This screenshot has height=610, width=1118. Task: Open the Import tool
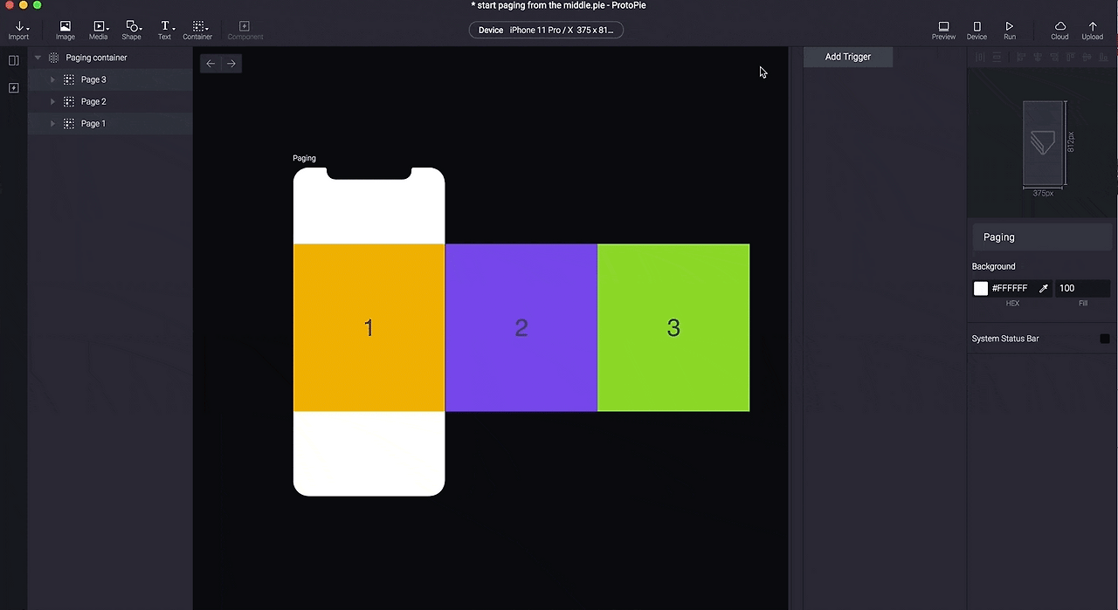(x=18, y=31)
